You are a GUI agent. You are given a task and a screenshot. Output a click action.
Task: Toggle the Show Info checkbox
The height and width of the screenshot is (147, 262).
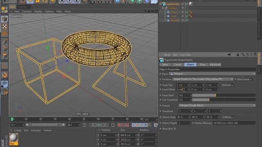point(175,129)
